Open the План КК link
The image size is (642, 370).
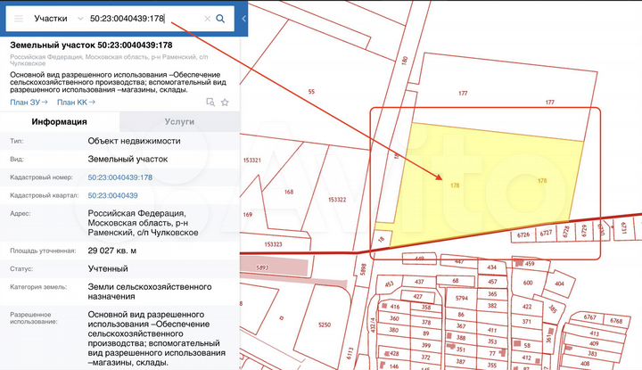[x=78, y=103]
